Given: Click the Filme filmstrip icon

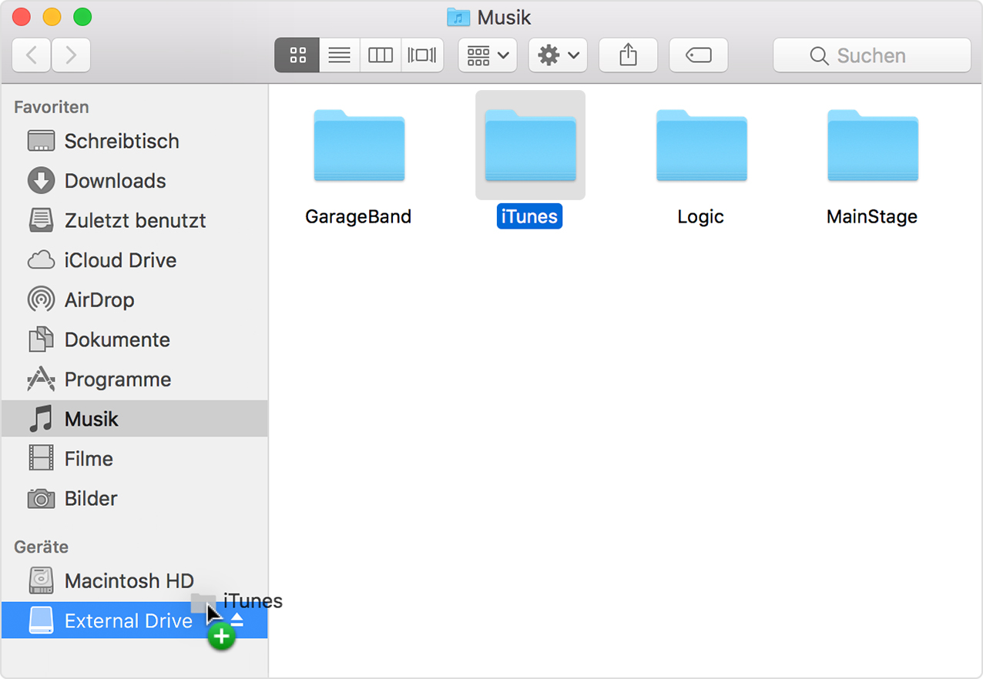Looking at the screenshot, I should pos(41,459).
